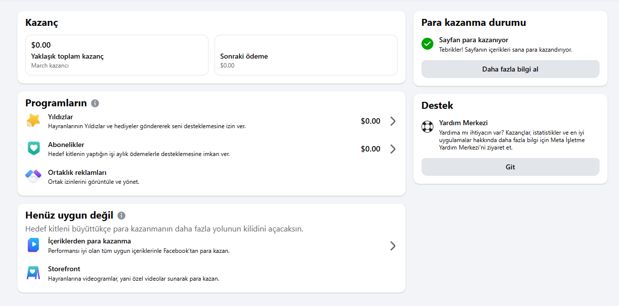Select the Yaklaşık toplam kazanç card
This screenshot has height=306, width=619.
point(116,55)
